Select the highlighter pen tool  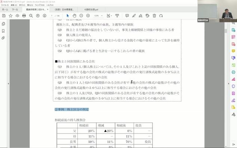(x=134, y=16)
